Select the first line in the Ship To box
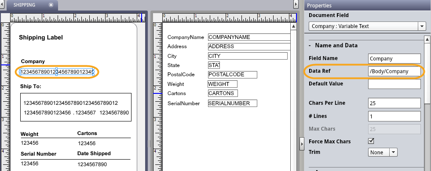The height and width of the screenshot is (171, 431). [71, 103]
